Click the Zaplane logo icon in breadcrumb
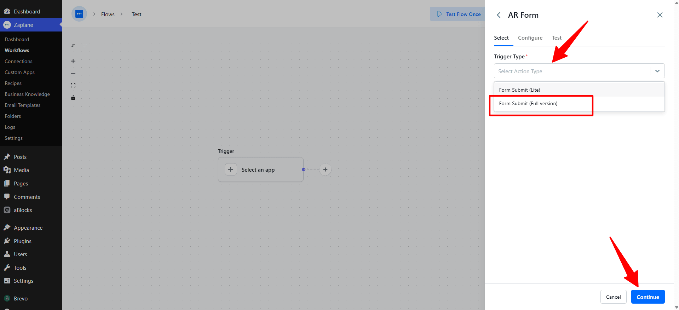The image size is (679, 310). (x=79, y=14)
